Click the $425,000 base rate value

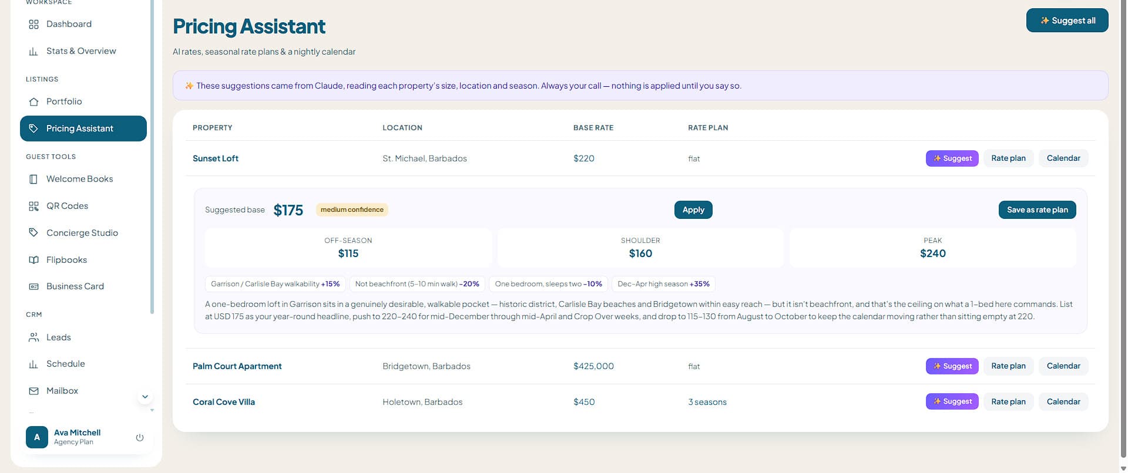593,366
